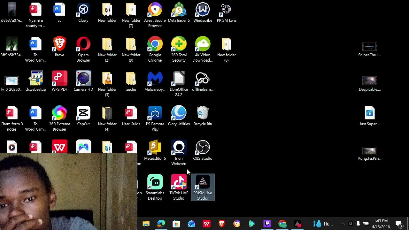Select the LibreOffice 24.2 shortcut
The width and height of the screenshot is (409, 230).
point(179,84)
